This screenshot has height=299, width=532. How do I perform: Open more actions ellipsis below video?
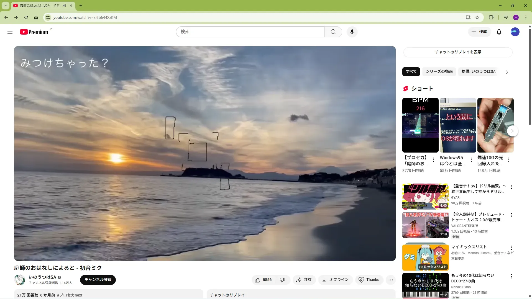pyautogui.click(x=390, y=280)
